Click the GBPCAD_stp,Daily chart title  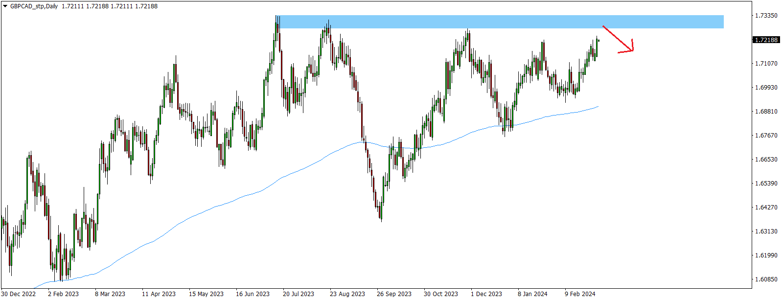click(34, 6)
